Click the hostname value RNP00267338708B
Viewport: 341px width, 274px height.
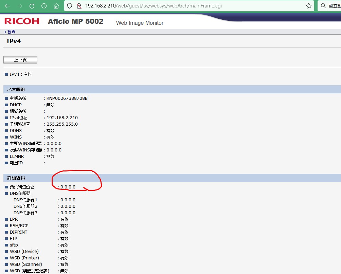click(x=67, y=98)
